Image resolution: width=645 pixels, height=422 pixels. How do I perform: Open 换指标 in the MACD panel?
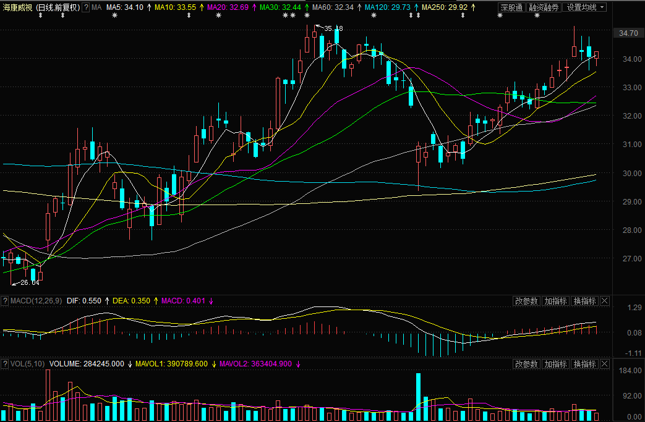584,301
